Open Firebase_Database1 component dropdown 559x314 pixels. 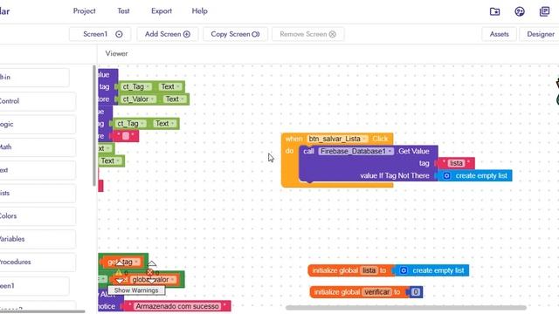click(355, 151)
